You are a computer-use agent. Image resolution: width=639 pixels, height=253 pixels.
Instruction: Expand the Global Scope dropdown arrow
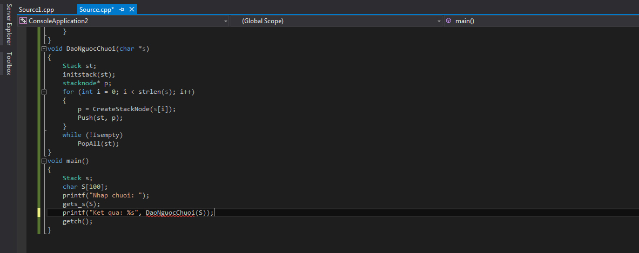439,21
